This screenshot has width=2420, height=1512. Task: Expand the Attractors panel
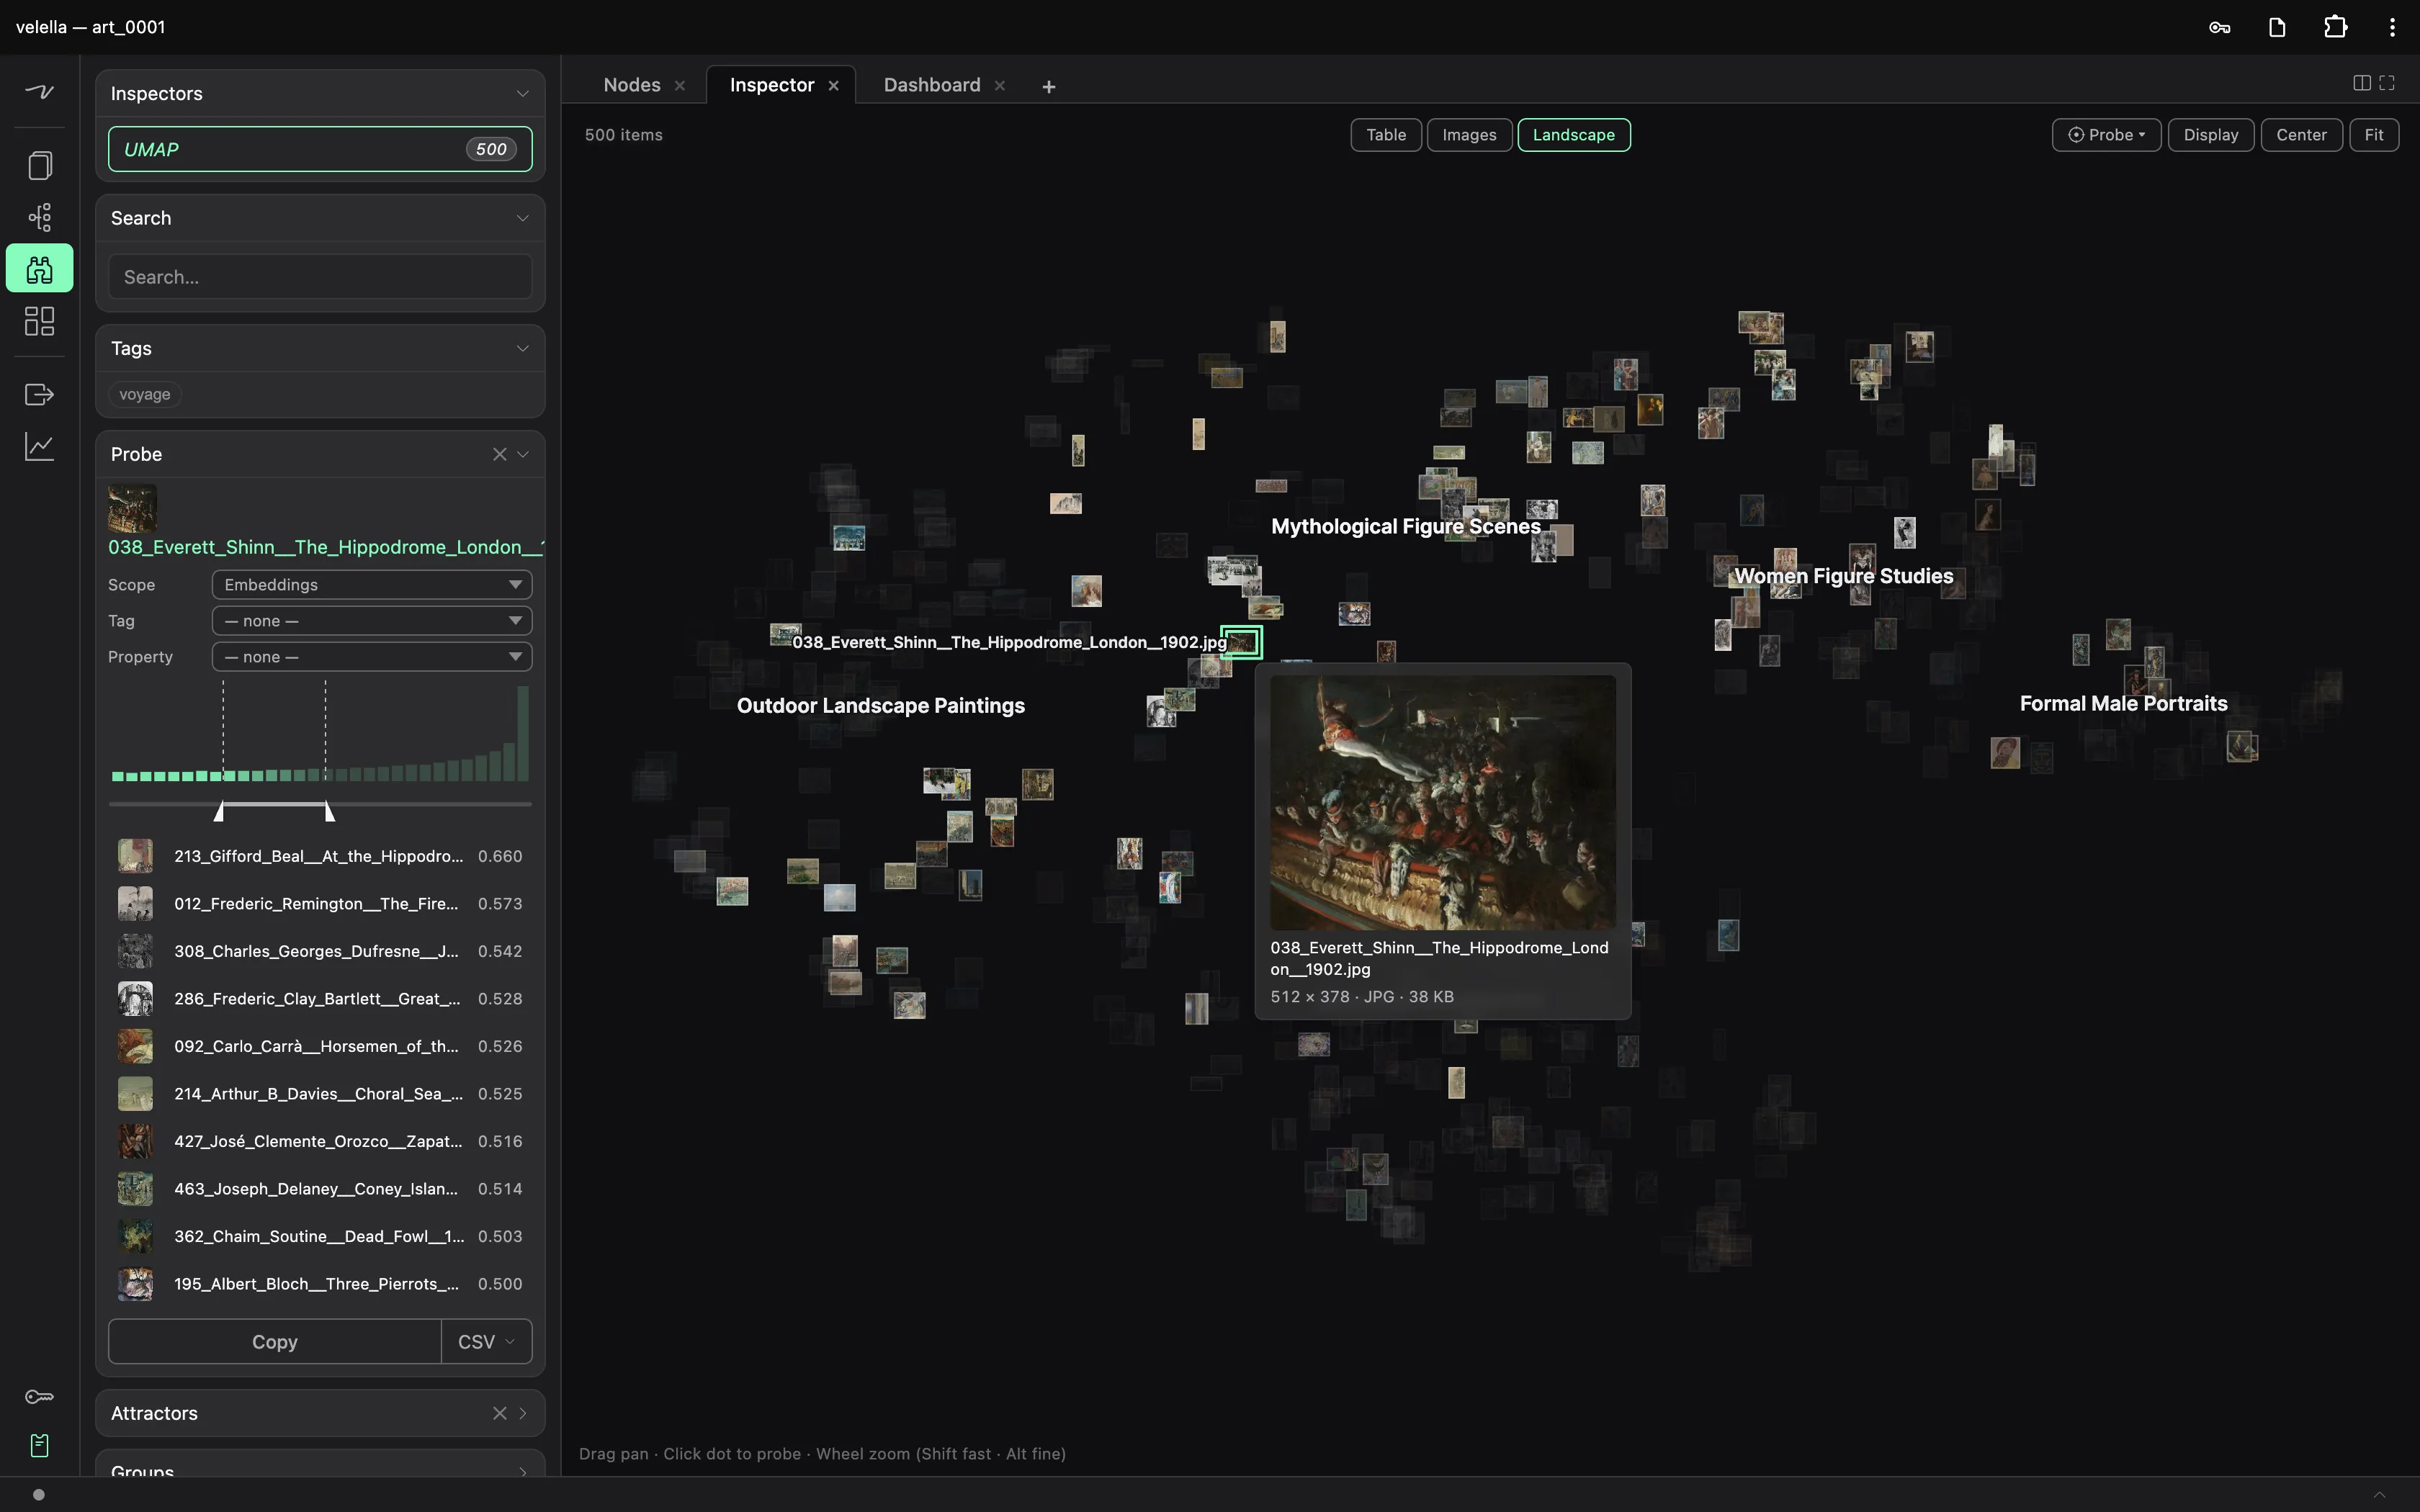(x=522, y=1413)
